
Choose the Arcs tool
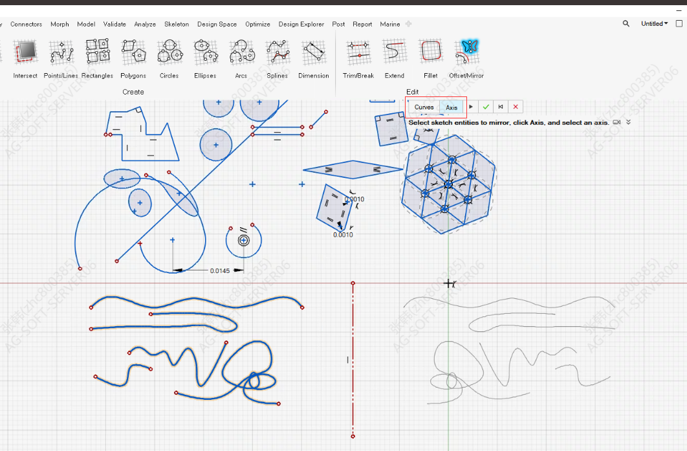tap(241, 52)
